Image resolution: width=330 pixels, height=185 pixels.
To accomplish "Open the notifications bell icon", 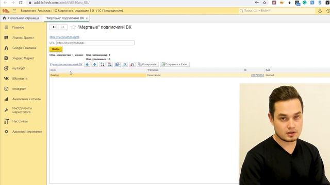I will 320,11.
